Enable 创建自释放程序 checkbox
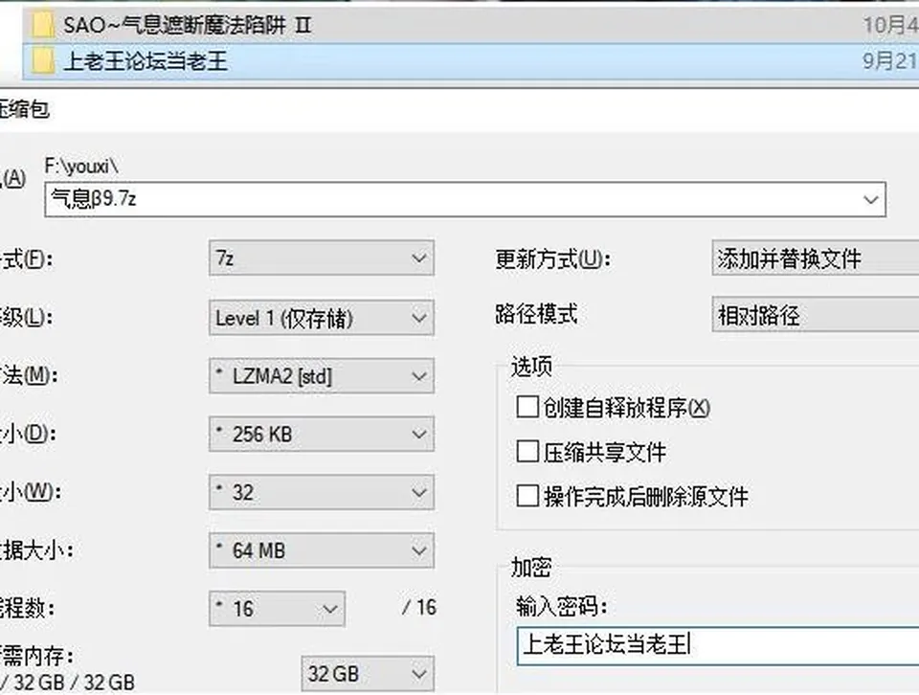This screenshot has width=919, height=695. pos(527,407)
